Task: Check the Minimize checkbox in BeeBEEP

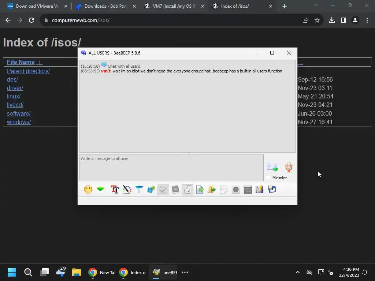Action: [x=268, y=177]
